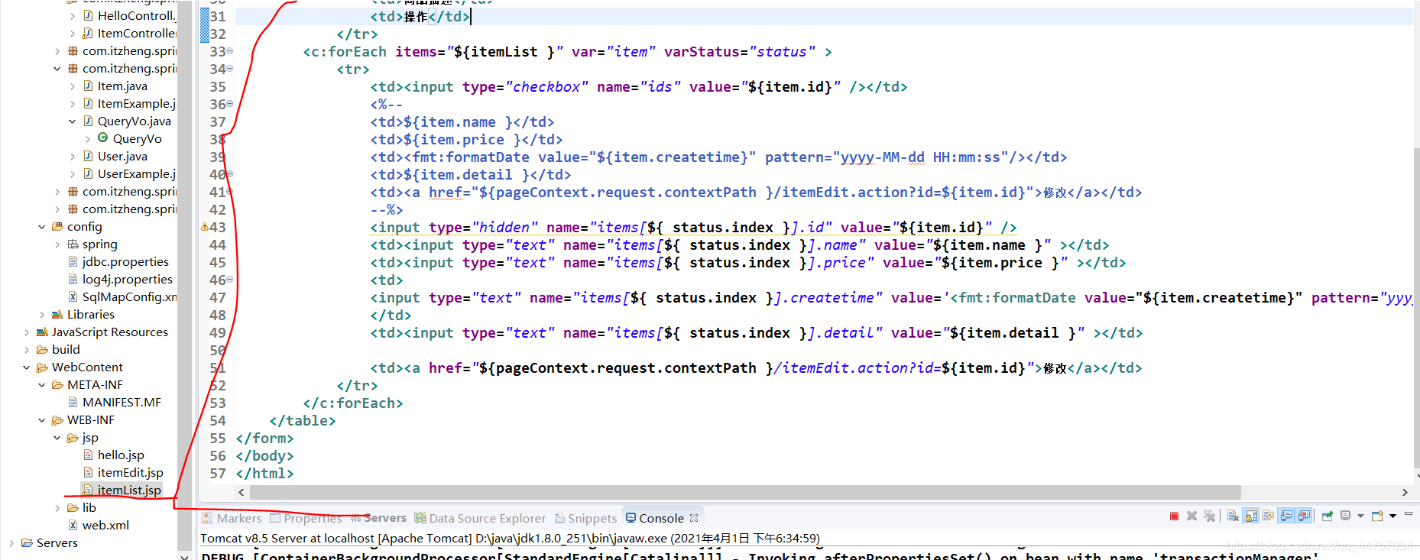Collapse the comment fold at line 36
Screen dimensions: 1420x560
coord(229,104)
